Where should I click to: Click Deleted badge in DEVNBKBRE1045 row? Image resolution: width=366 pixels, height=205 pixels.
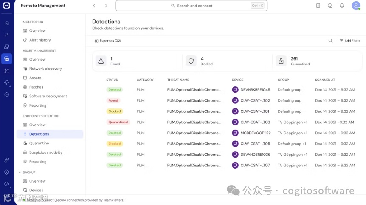coord(115,89)
